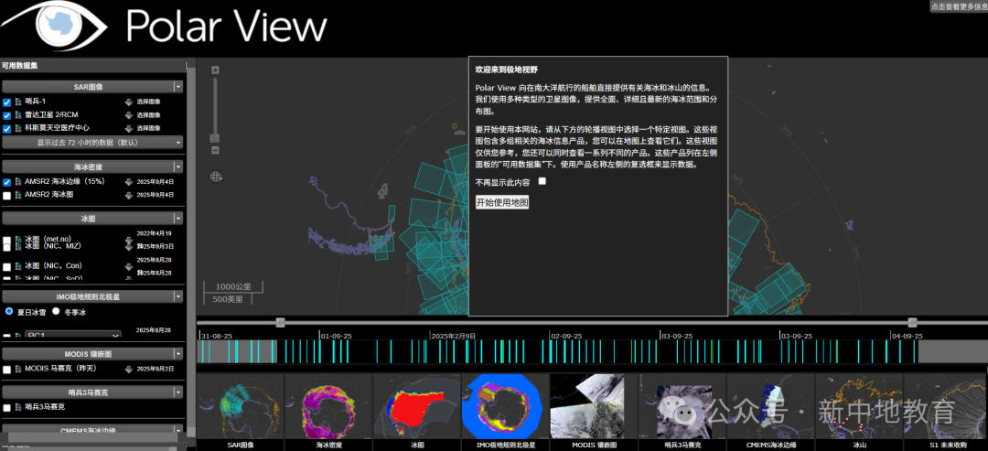Select the 冬季冰 radio button
Screen dimensions: 988x451
tap(56, 311)
